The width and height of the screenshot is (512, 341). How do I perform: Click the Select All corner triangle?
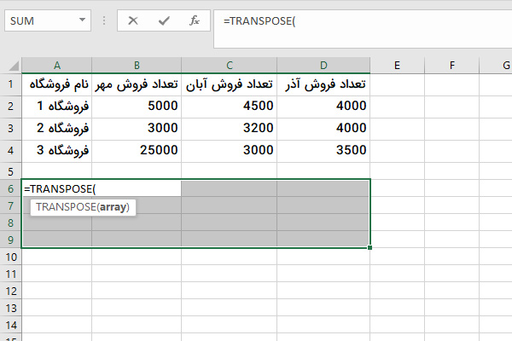click(x=14, y=66)
